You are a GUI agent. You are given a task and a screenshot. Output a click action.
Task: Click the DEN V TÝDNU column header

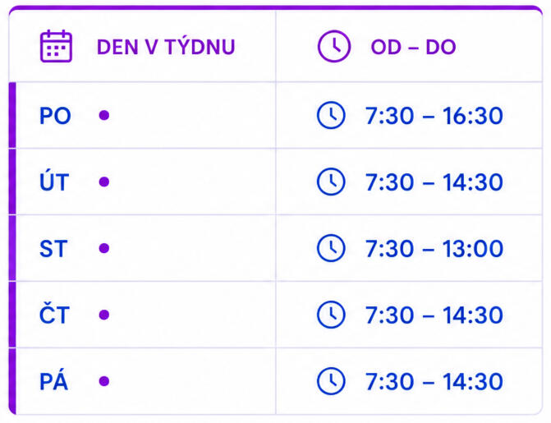(x=166, y=47)
